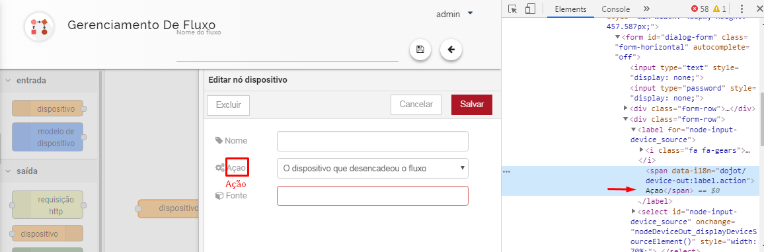Collapse the form dialog-form node
The height and width of the screenshot is (252, 764).
617,37
